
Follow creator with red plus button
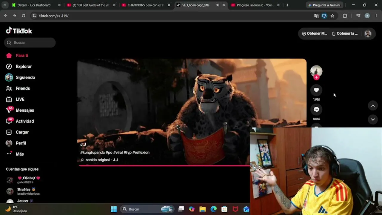click(316, 77)
